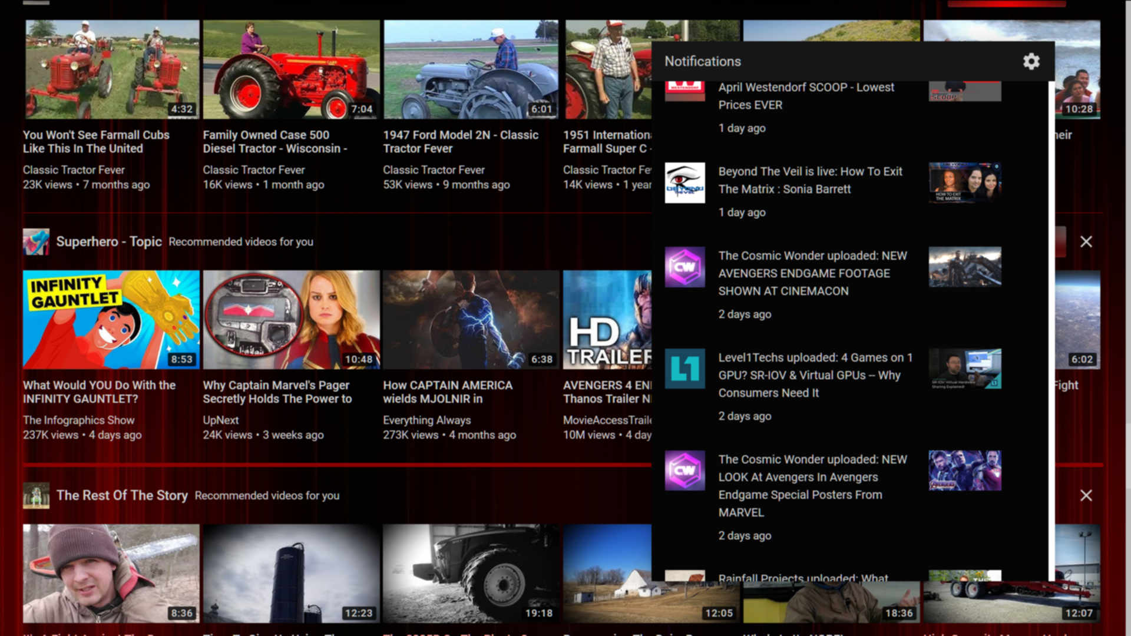Click Avengers Endgame footage notification thumbnail
The width and height of the screenshot is (1131, 636).
[x=965, y=267]
